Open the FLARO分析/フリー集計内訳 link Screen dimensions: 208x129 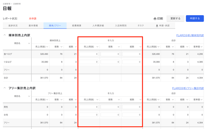click(188, 88)
